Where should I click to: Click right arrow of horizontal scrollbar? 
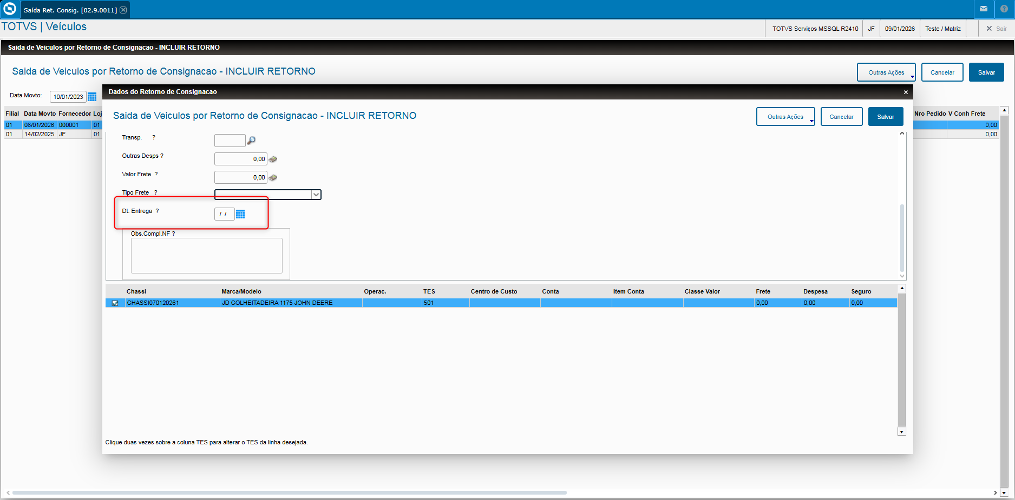995,492
